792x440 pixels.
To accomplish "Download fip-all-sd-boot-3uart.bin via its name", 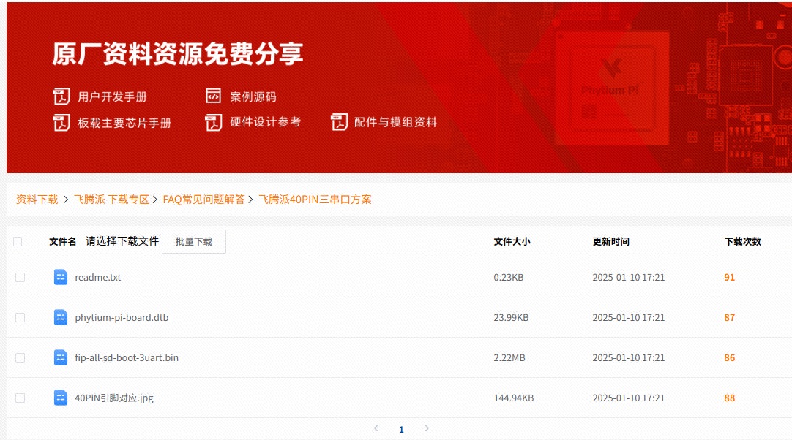I will pyautogui.click(x=127, y=357).
